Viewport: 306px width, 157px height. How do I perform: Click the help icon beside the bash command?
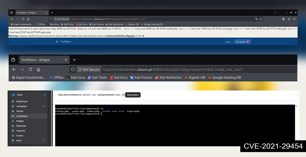coord(123,95)
